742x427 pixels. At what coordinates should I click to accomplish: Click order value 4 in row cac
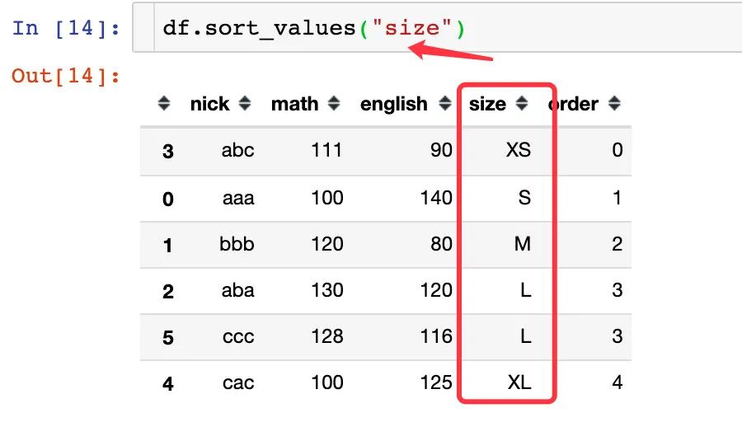click(x=617, y=382)
